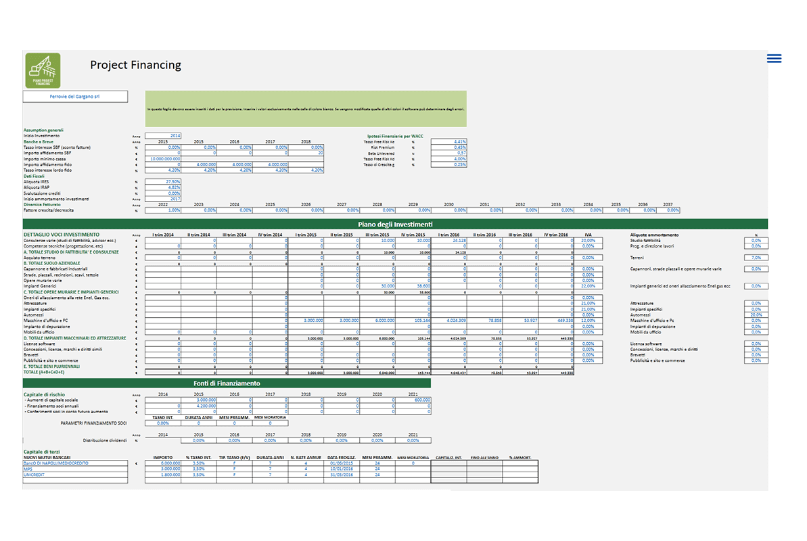
Task: Click the Fonti di Finanziamento section header
Action: [x=227, y=383]
